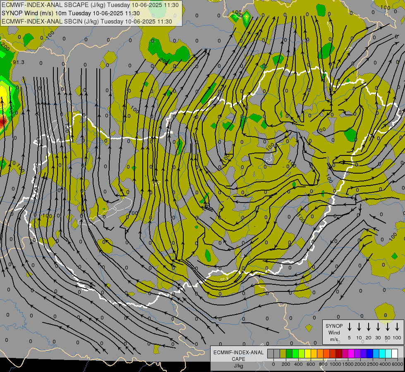405x372 pixels.
Task: Click the 0 tick label on the CAPE scale
Action: (x=273, y=364)
